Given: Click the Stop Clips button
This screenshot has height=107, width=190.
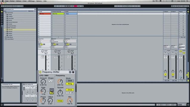Looking at the screenshot, I should pyautogui.click(x=182, y=37).
